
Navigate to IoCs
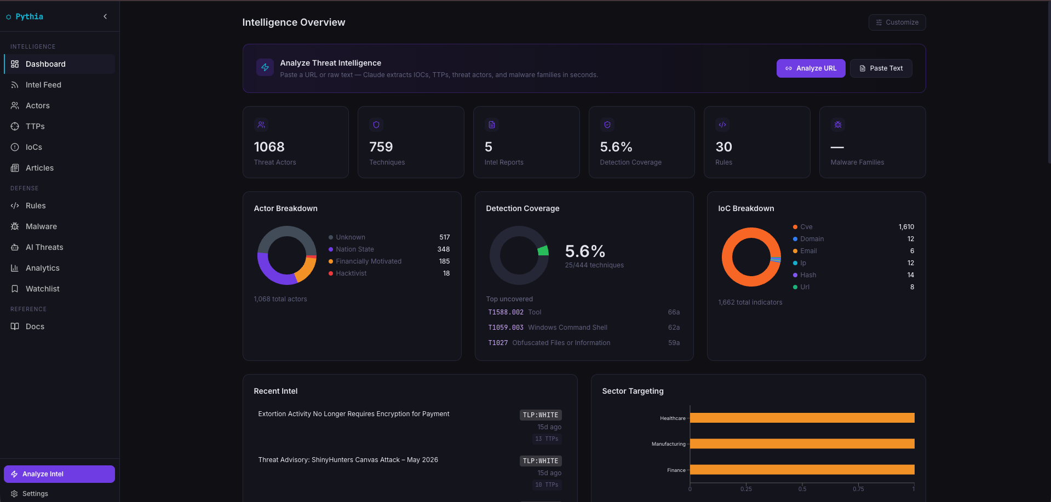point(59,147)
